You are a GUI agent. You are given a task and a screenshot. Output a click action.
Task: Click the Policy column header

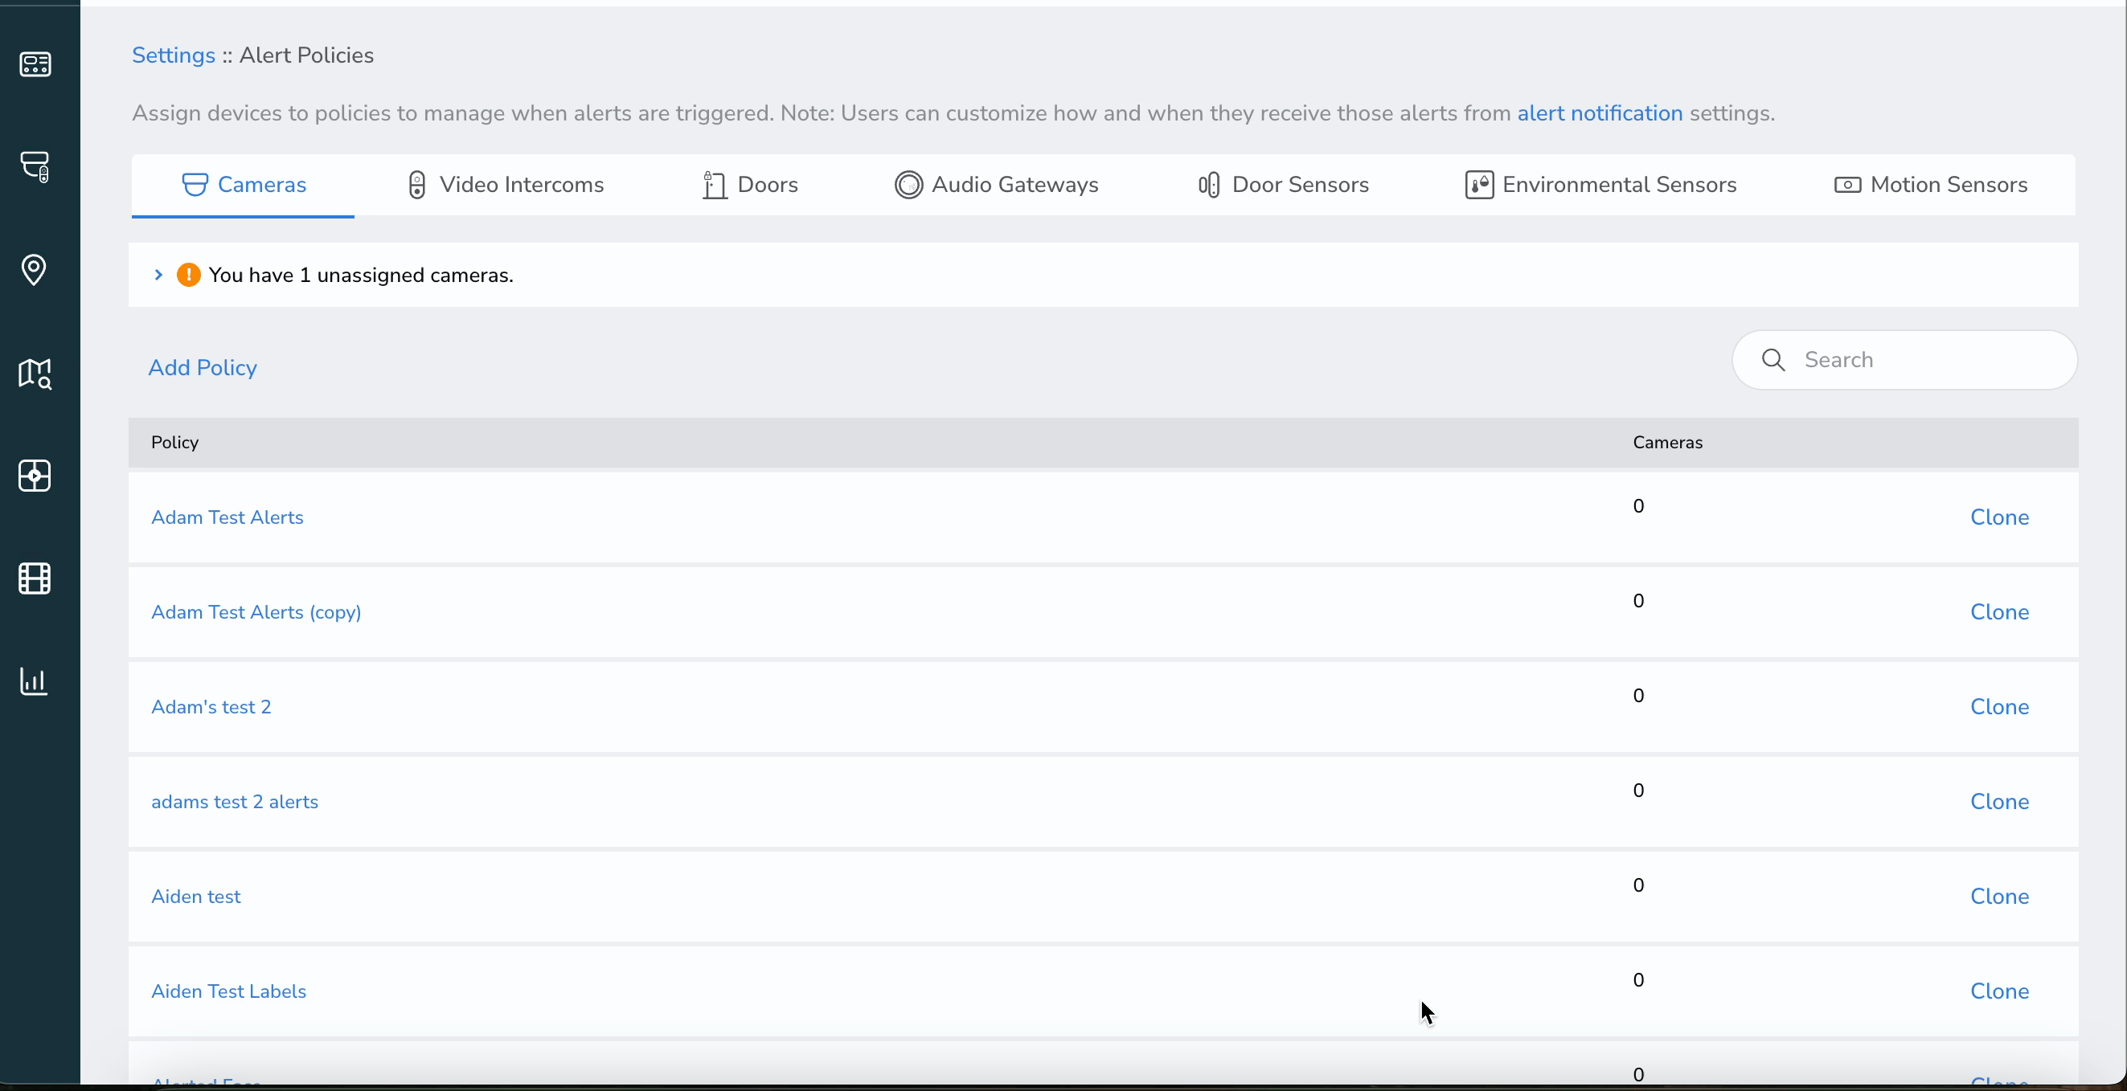pos(175,443)
